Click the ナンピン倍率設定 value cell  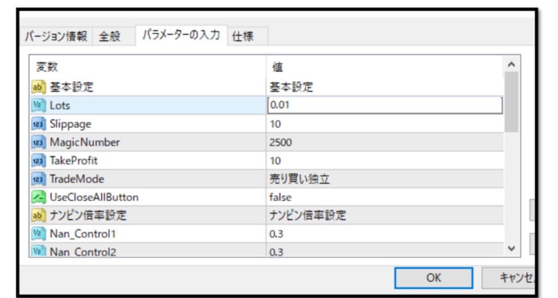(x=385, y=215)
